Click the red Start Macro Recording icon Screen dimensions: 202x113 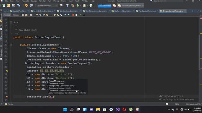pyautogui.click(x=73, y=15)
